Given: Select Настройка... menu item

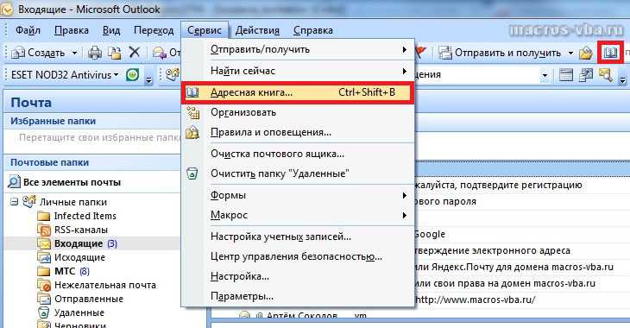Looking at the screenshot, I should (298, 276).
